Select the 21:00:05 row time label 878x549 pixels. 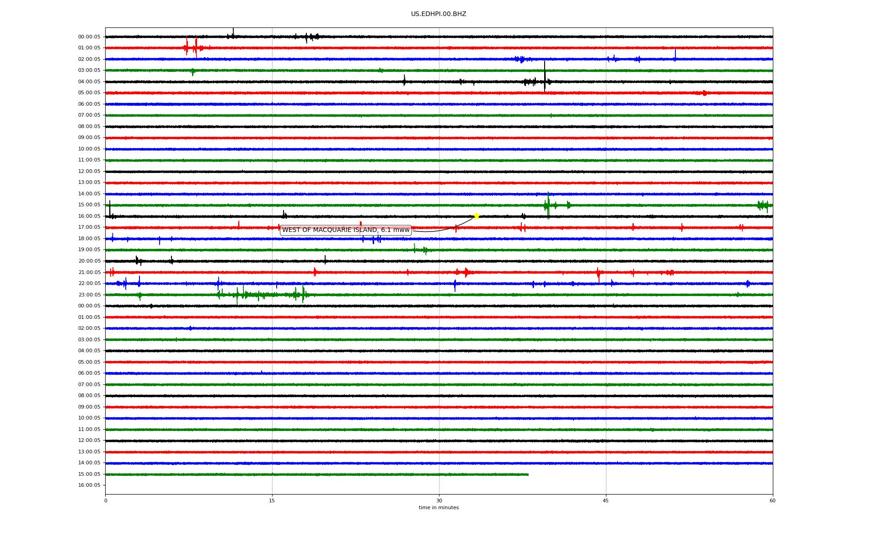pyautogui.click(x=89, y=273)
